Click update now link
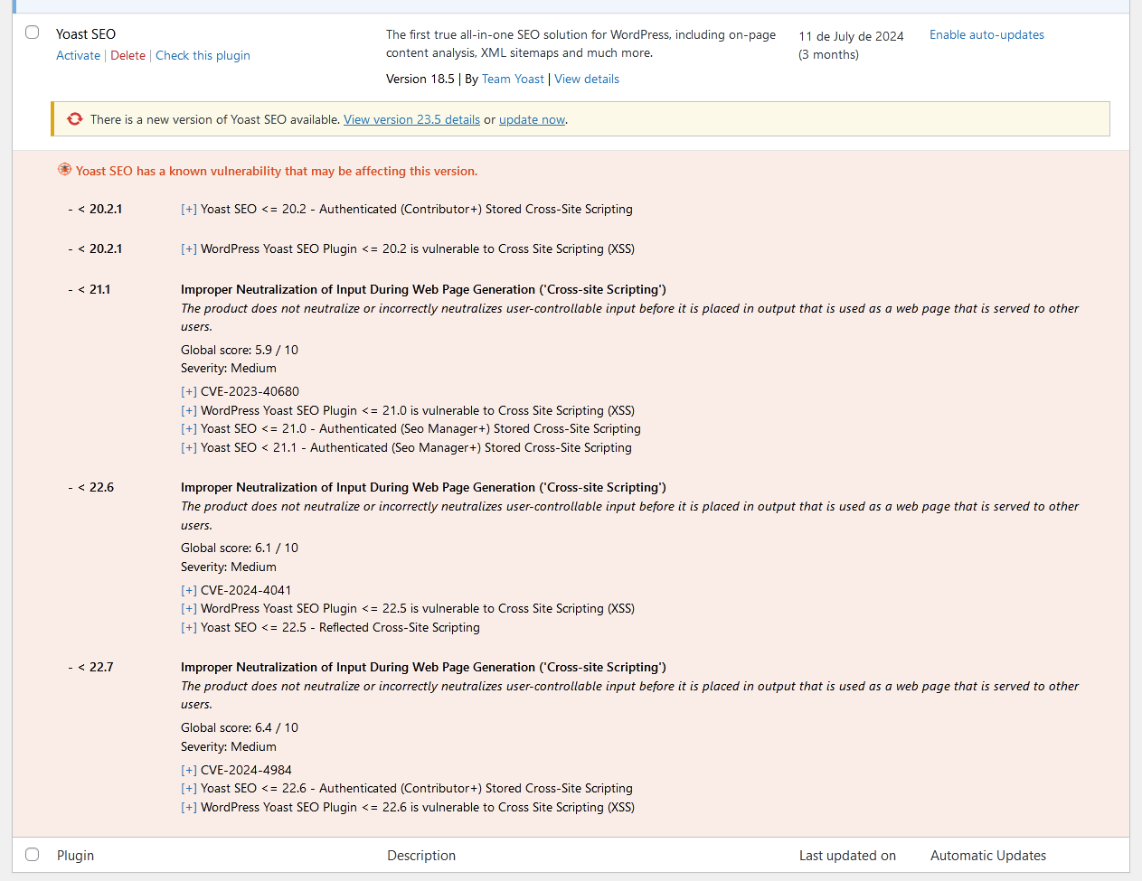The height and width of the screenshot is (881, 1142). tap(532, 119)
